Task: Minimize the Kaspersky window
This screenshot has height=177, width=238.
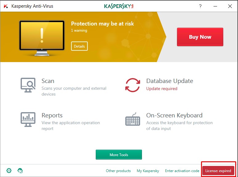Action: 215,6
